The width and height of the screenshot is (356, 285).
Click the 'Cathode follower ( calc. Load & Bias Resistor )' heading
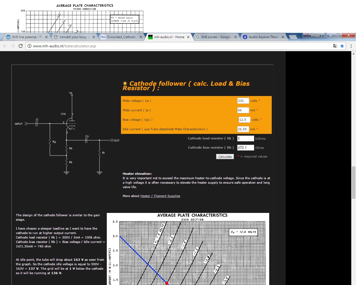tap(186, 86)
